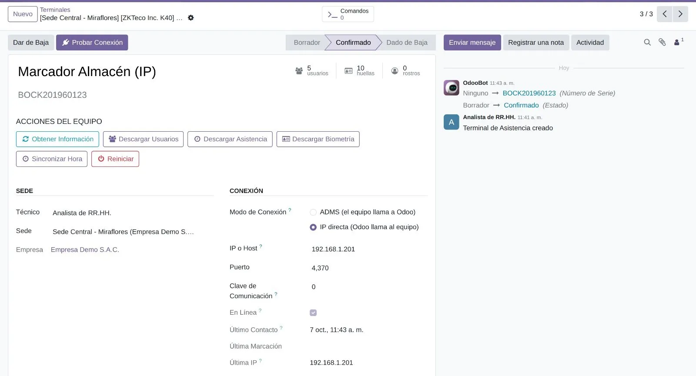The image size is (696, 376).
Task: Open the 0 rostros stat button
Action: [x=405, y=71]
